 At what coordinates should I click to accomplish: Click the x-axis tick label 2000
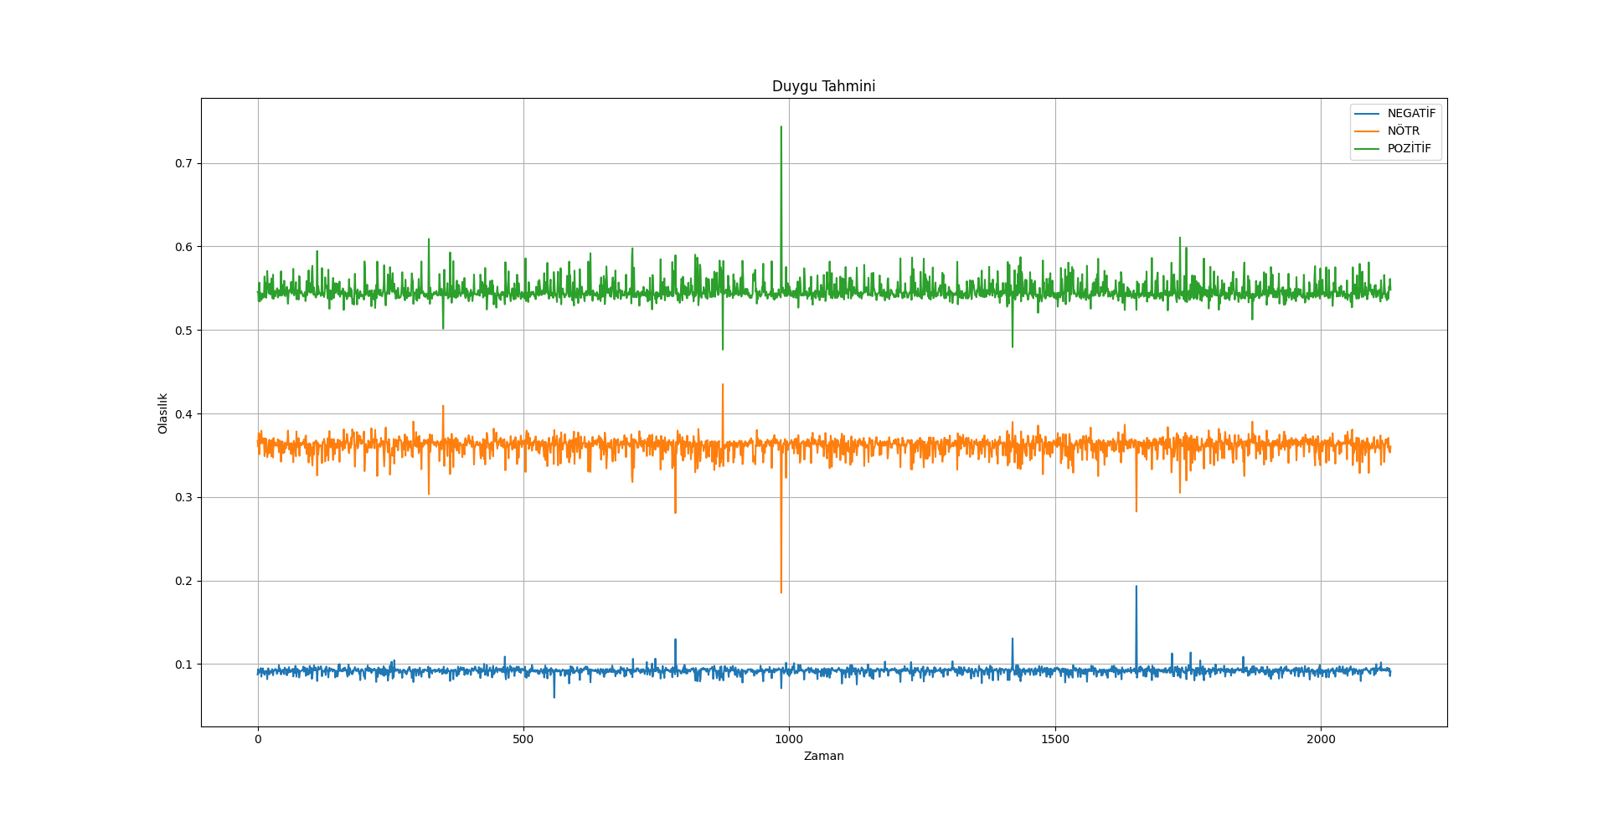[1321, 739]
